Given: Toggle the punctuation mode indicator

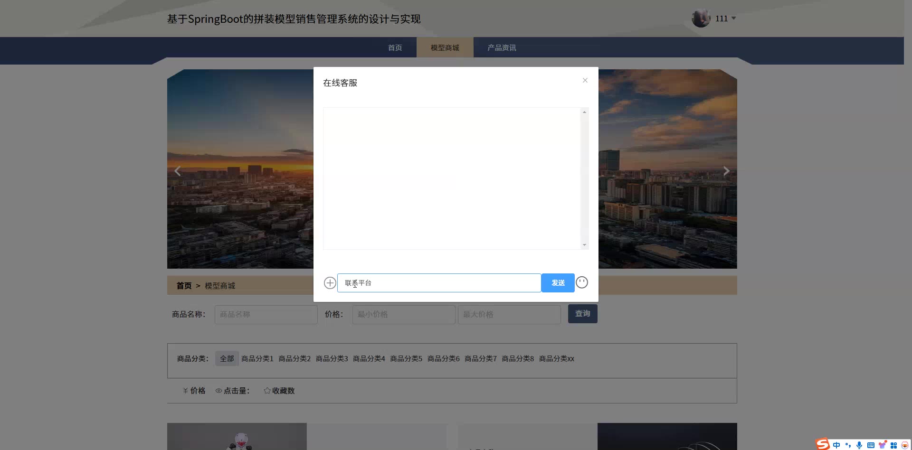Looking at the screenshot, I should coord(848,445).
